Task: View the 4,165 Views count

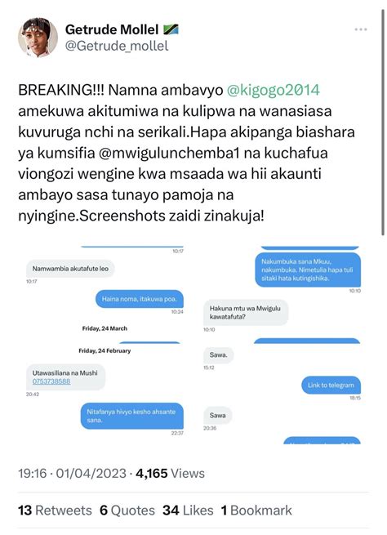Action: (x=170, y=474)
